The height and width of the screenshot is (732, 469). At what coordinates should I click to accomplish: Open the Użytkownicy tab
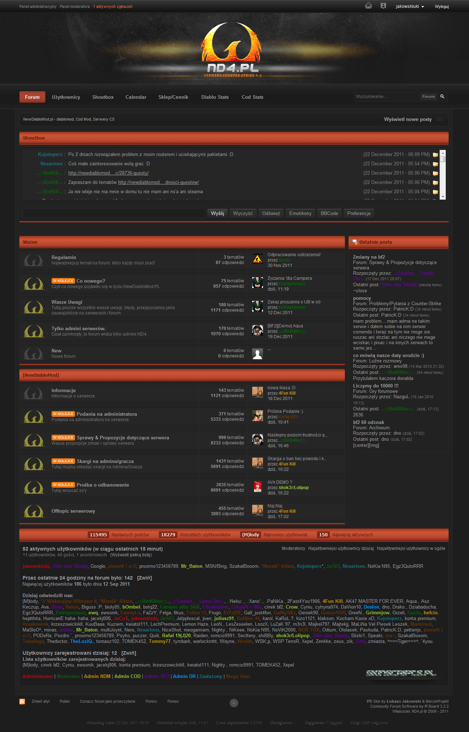pos(66,97)
